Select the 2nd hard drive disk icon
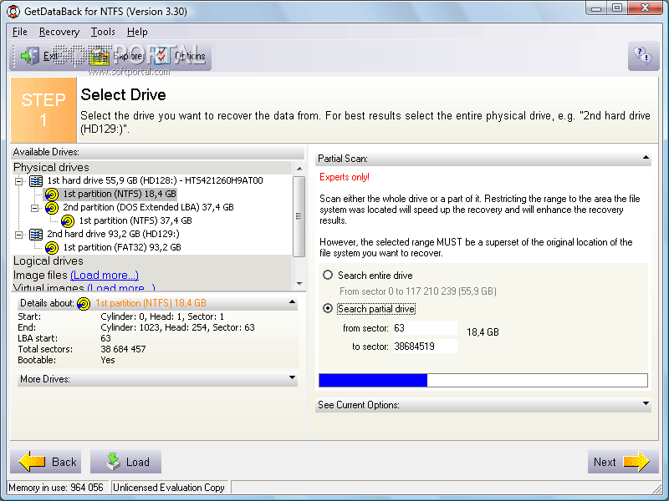The image size is (669, 501). pyautogui.click(x=36, y=234)
